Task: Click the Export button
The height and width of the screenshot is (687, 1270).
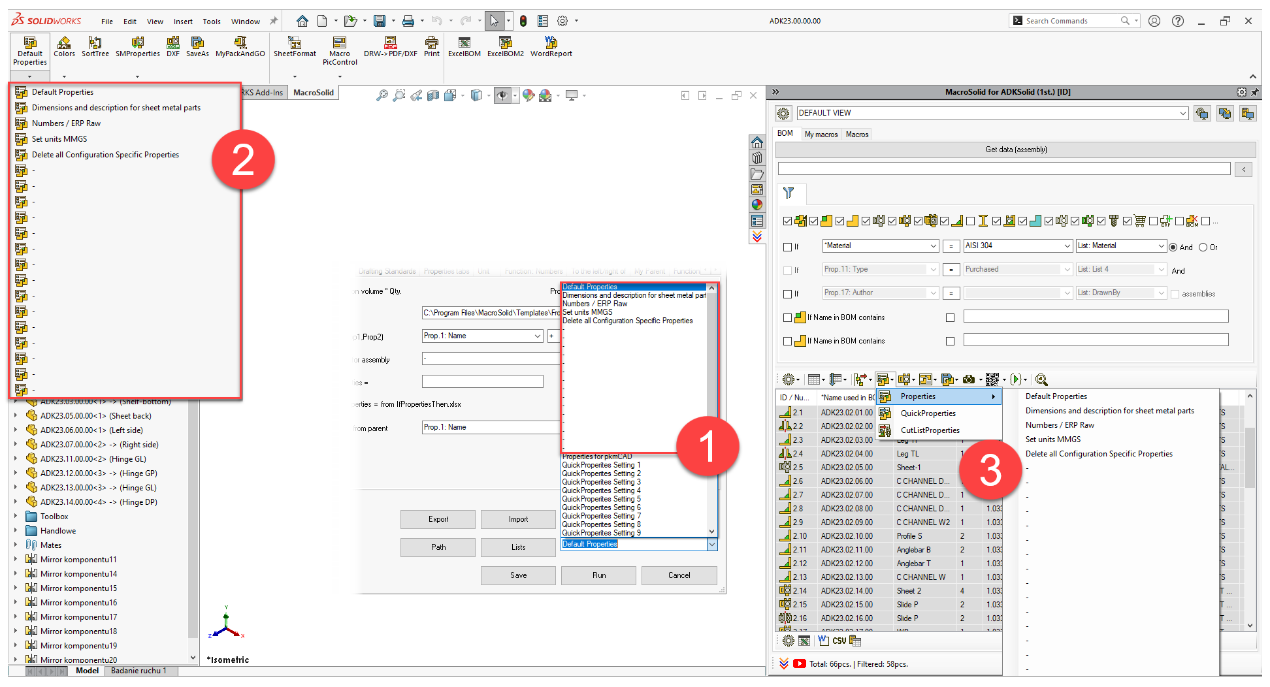Action: [438, 519]
